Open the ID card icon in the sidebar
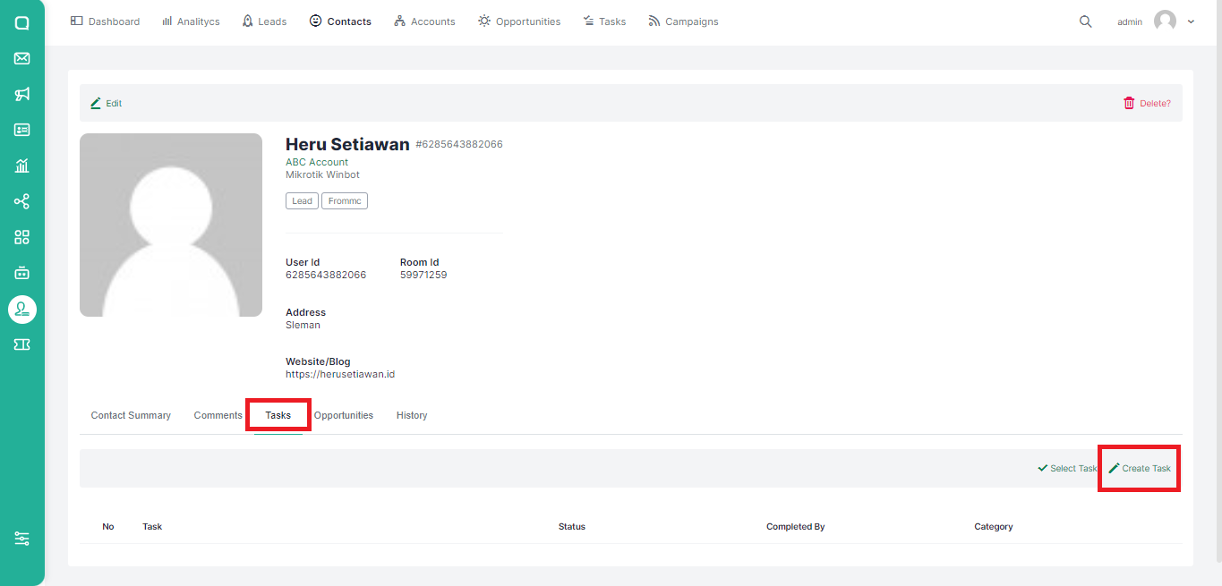Image resolution: width=1222 pixels, height=586 pixels. point(22,130)
